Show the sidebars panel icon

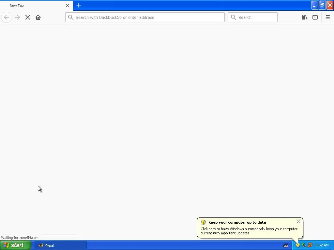[x=315, y=18]
